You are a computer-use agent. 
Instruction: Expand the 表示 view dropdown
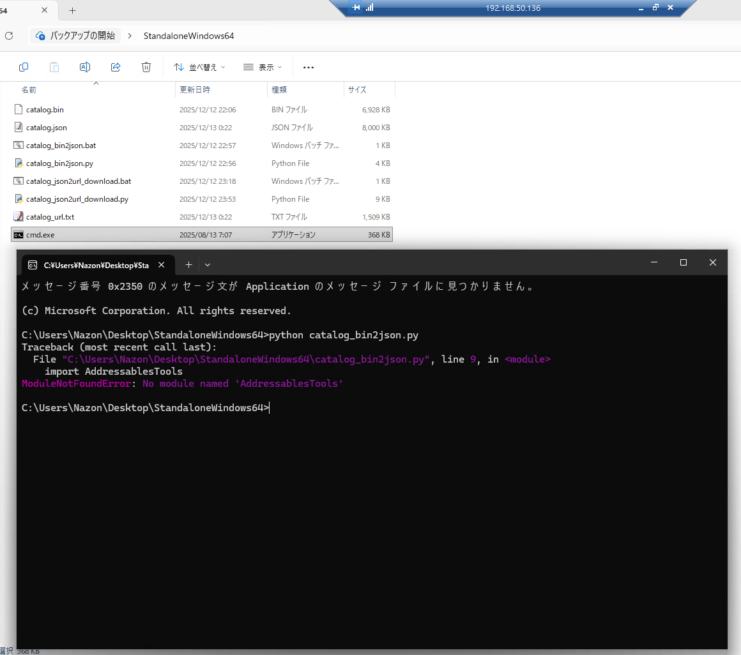click(262, 67)
